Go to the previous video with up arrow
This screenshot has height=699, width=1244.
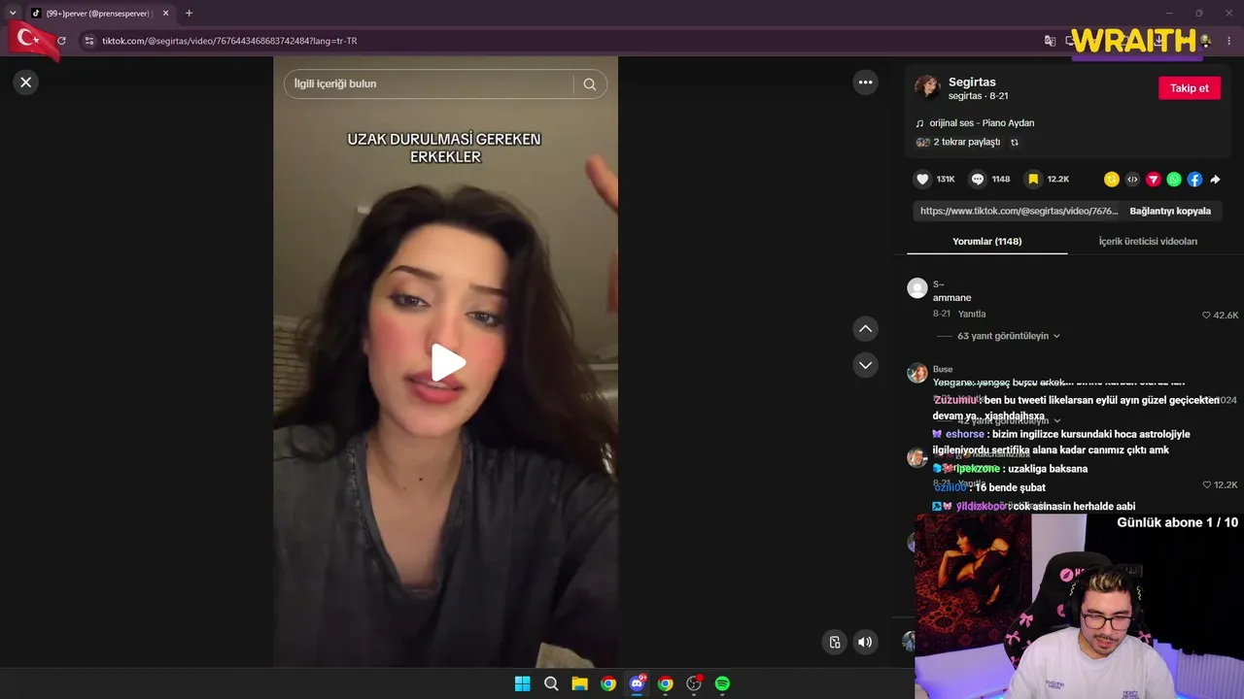865,329
